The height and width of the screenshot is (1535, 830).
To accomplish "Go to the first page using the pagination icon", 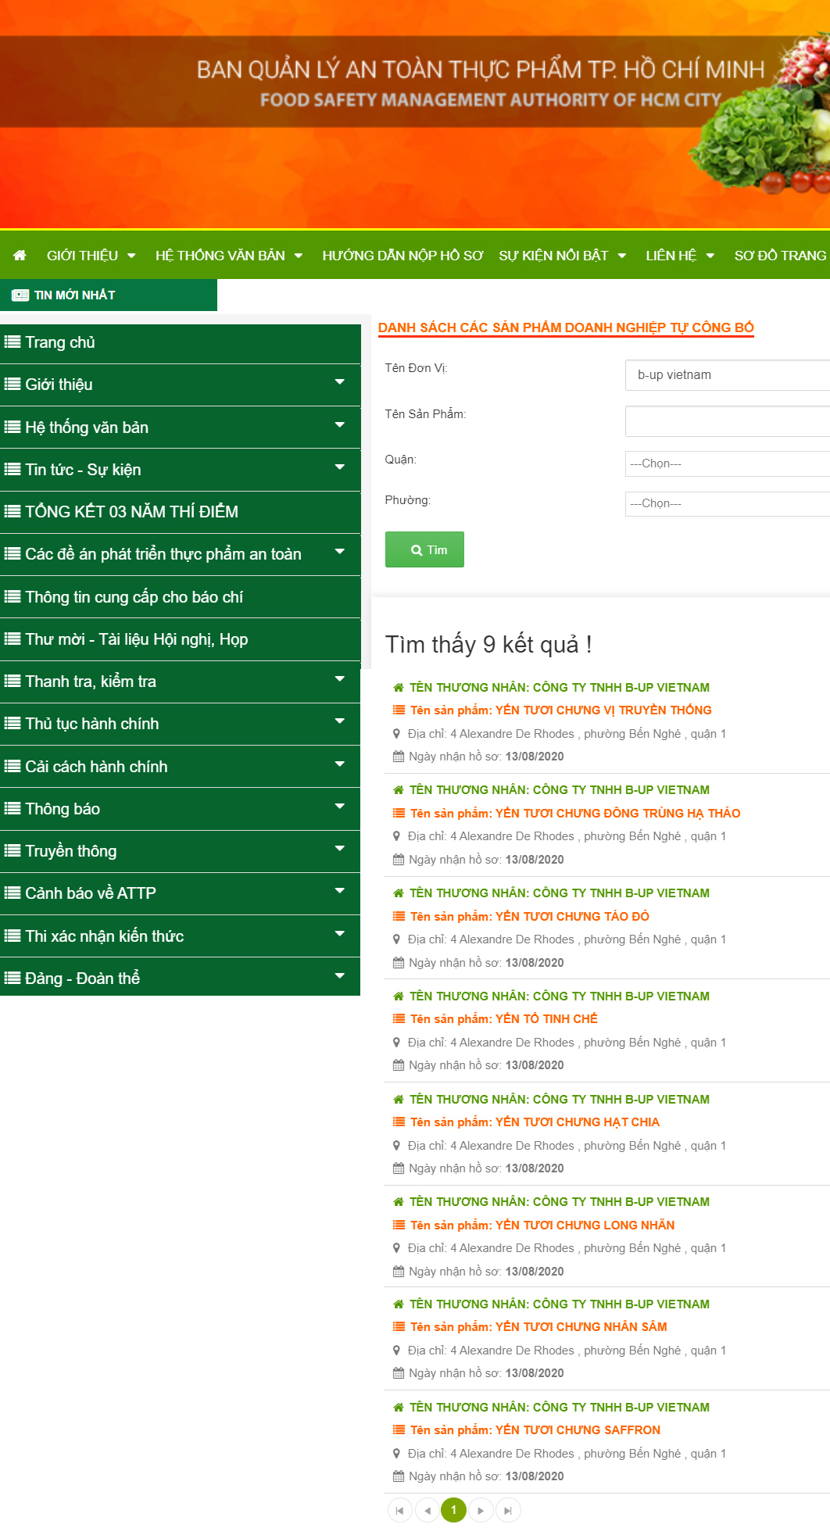I will point(399,1511).
